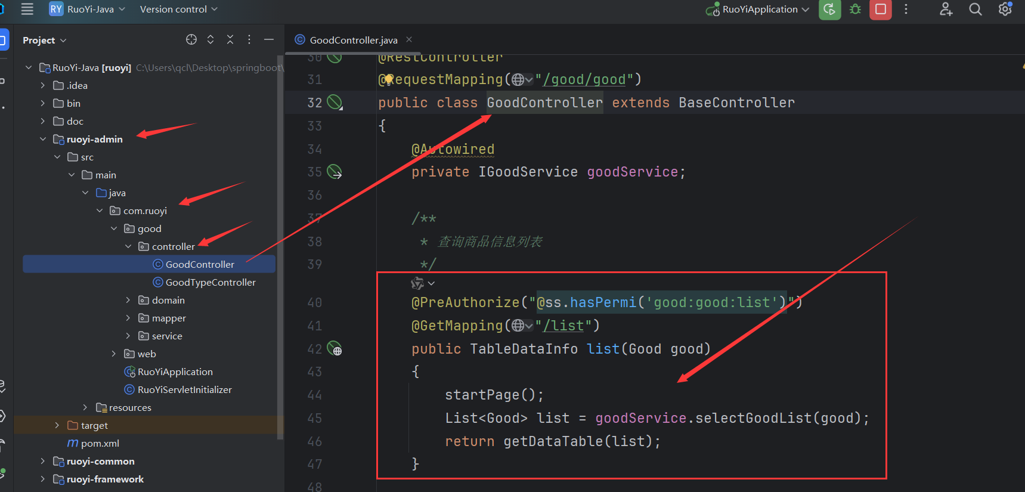Collapse the ruoyi-admin module
The height and width of the screenshot is (492, 1025).
[x=43, y=139]
